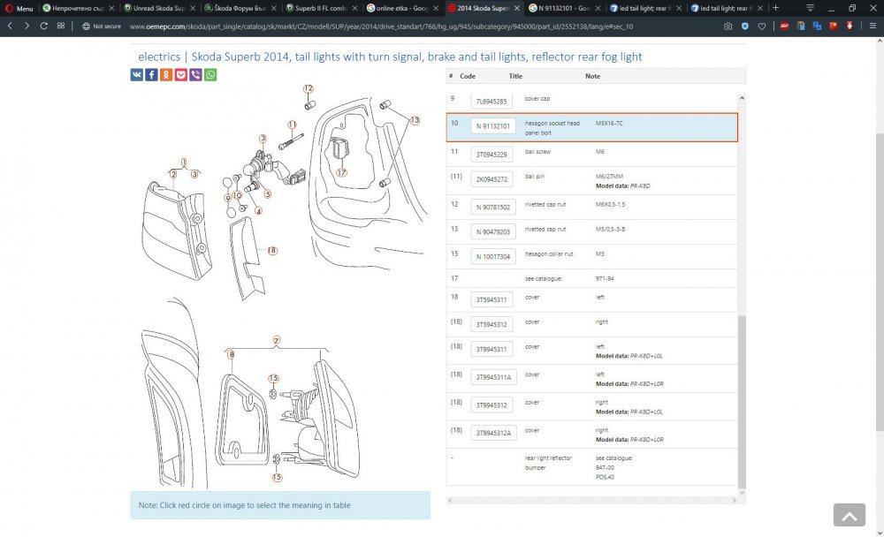Click the address bar URL field

click(x=381, y=26)
